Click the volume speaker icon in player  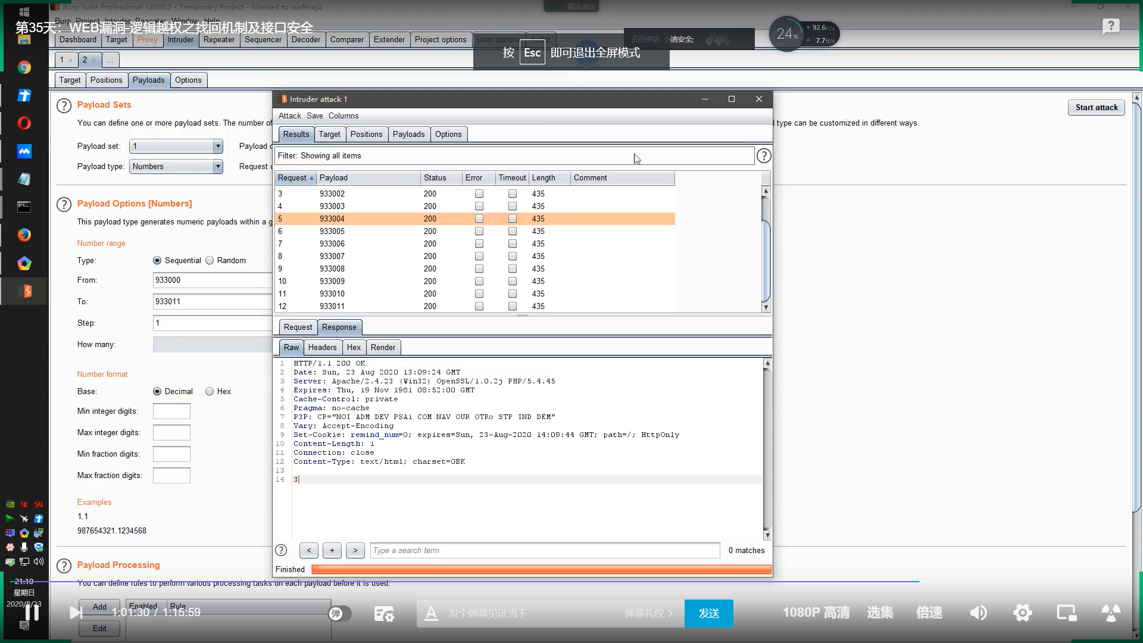[x=978, y=613]
